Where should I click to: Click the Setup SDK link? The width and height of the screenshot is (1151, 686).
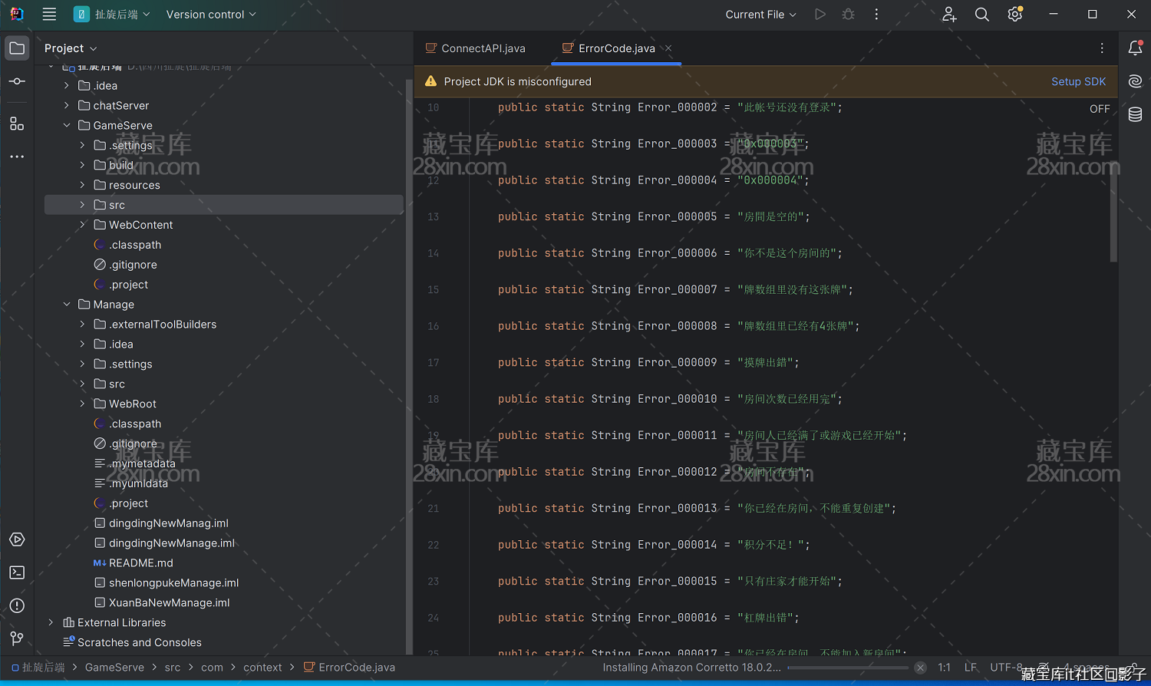[1078, 81]
